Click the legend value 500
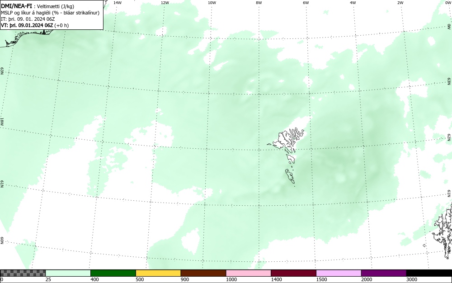Screen dimensions: 452x283 click(x=140, y=279)
